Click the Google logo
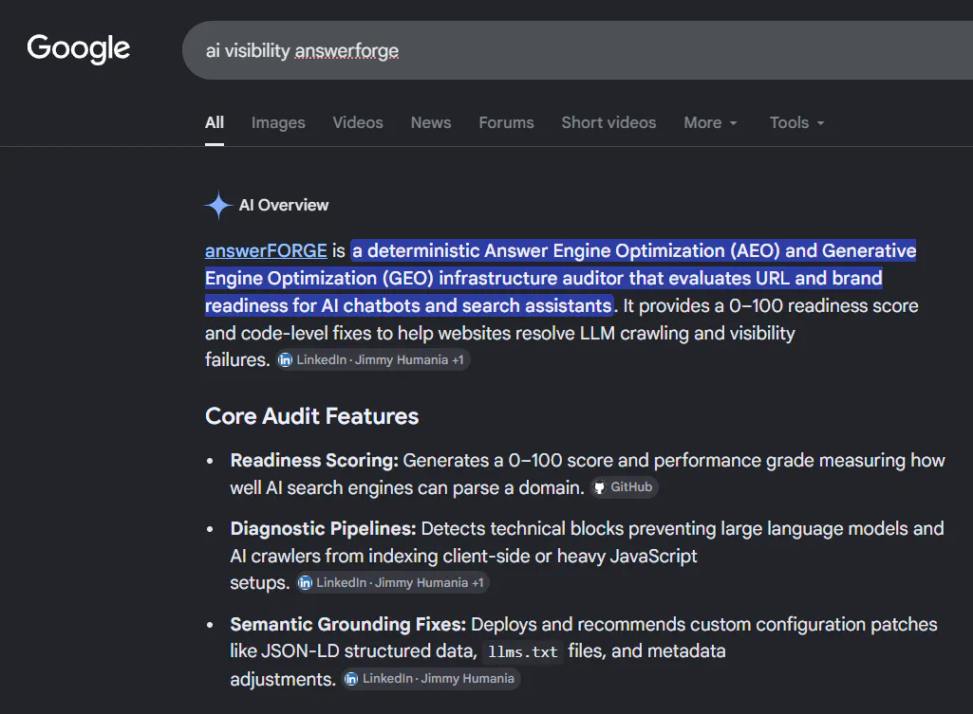973x714 pixels. click(x=78, y=49)
